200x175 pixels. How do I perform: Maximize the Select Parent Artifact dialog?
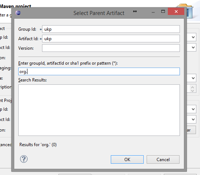point(163,11)
